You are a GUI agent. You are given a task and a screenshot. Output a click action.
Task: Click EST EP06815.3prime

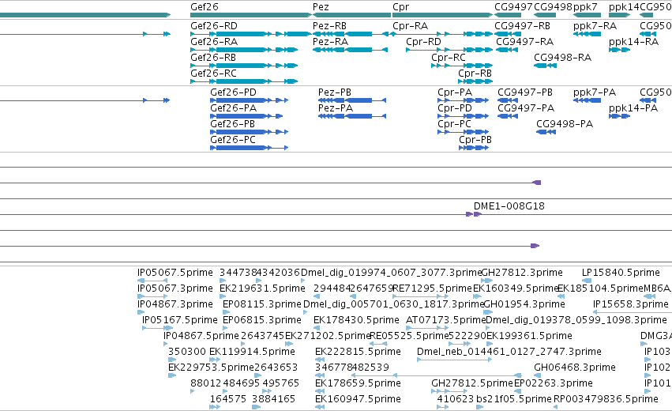point(262,320)
